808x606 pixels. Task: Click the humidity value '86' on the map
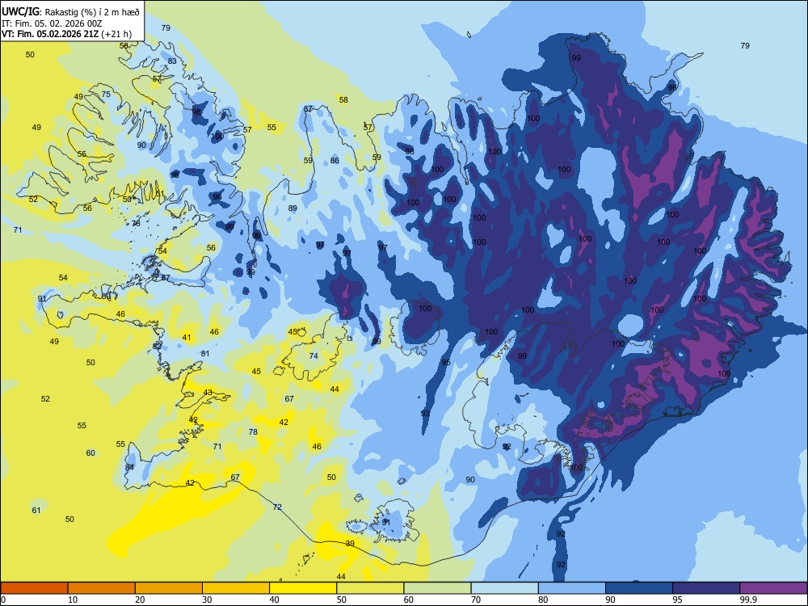(335, 161)
